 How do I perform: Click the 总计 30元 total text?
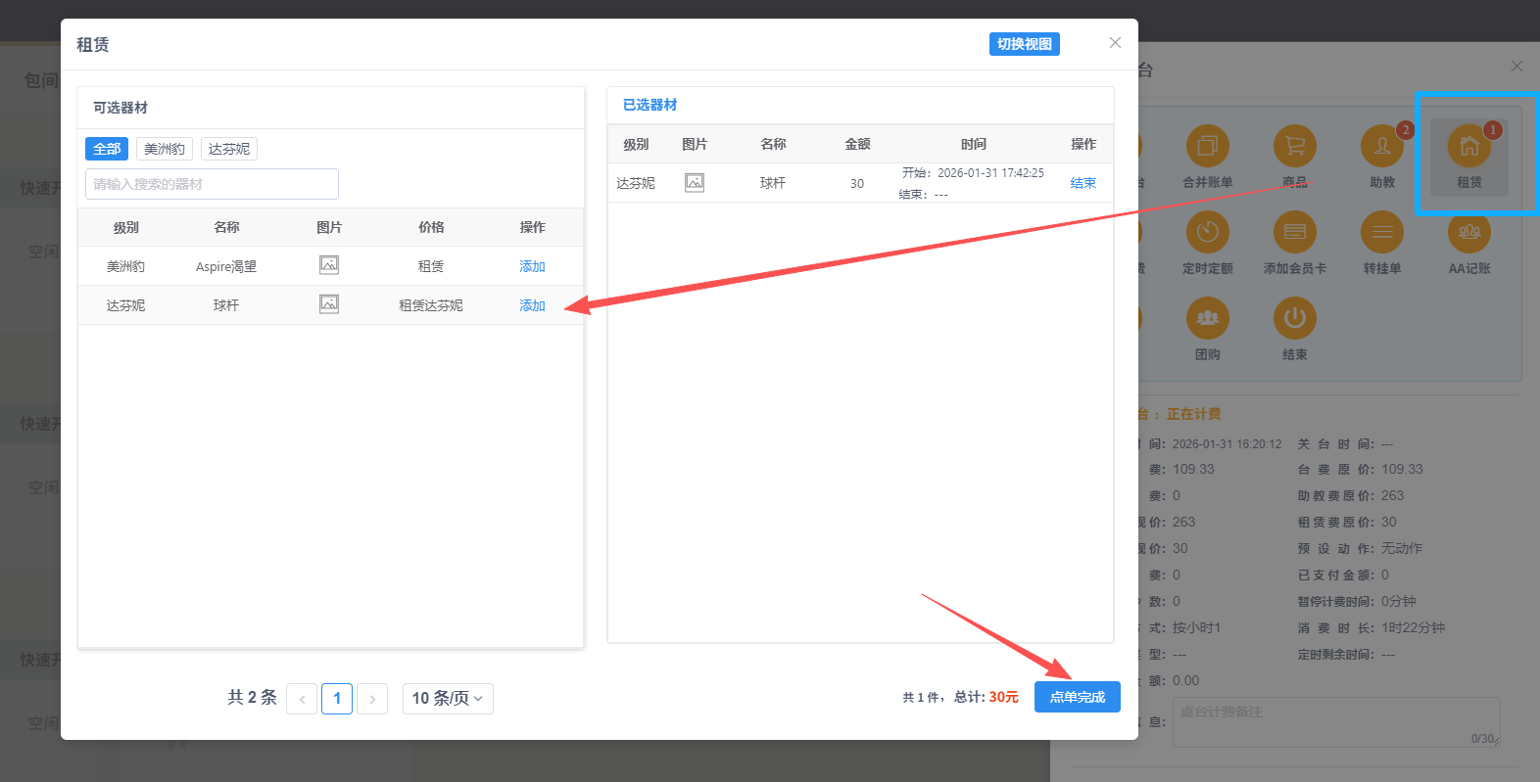pyautogui.click(x=987, y=697)
